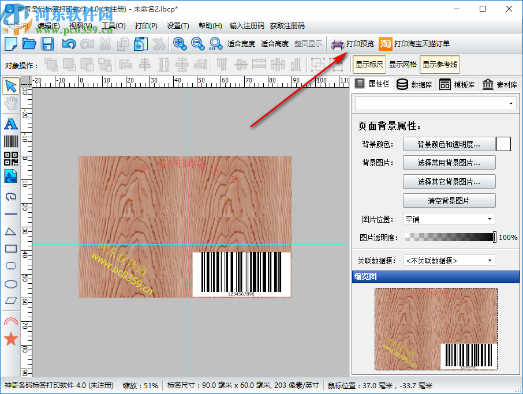
Task: Click the zoom region magnifier icon
Action: 216,44
